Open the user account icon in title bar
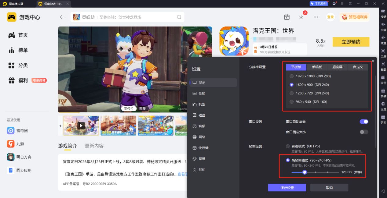The width and height of the screenshot is (387, 198). [x=334, y=4]
